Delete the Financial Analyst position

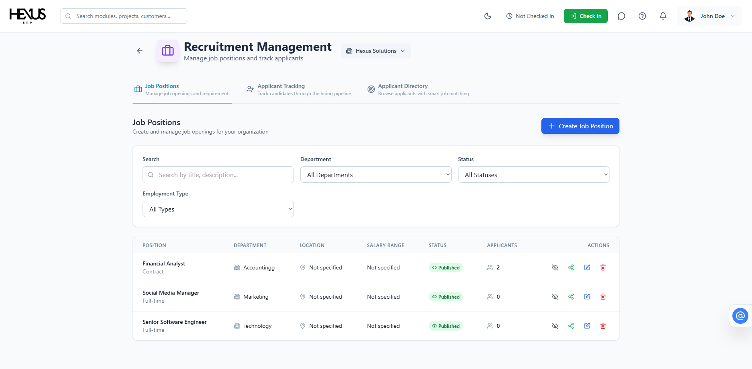[603, 267]
